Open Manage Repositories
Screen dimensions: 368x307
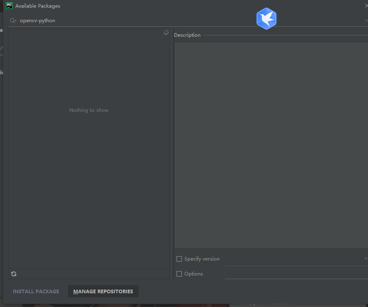click(x=103, y=291)
